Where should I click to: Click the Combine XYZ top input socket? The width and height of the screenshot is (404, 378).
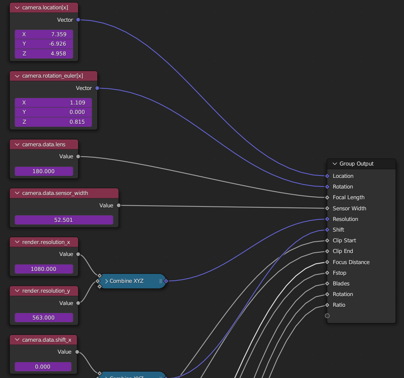(x=100, y=276)
